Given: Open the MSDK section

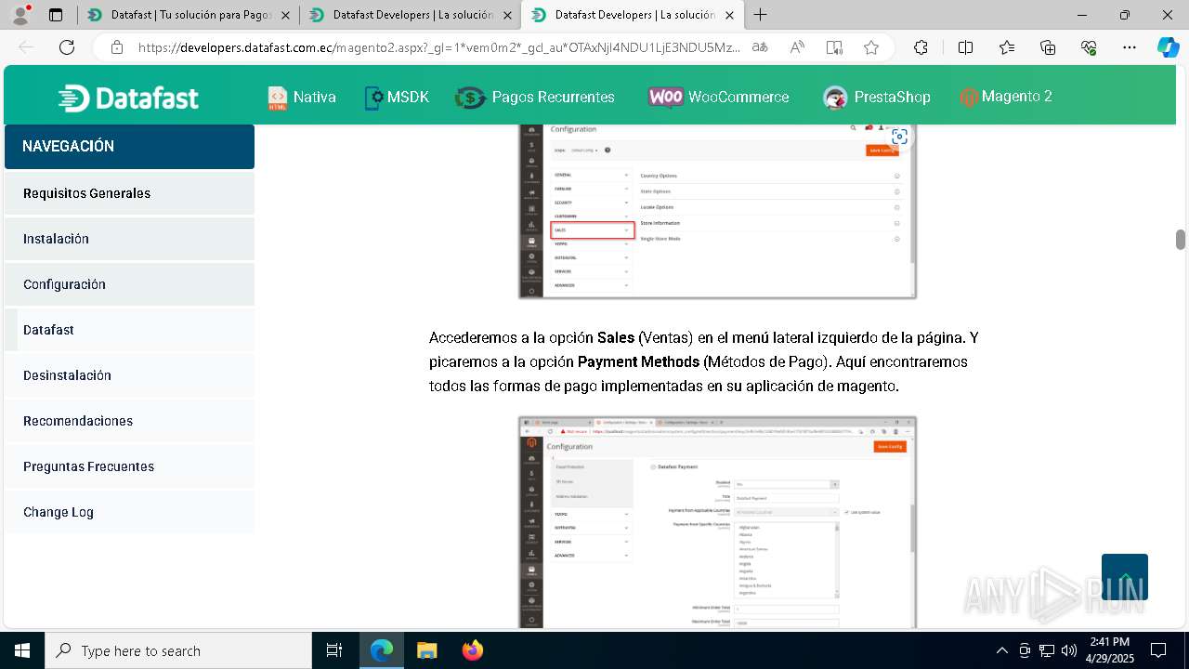Looking at the screenshot, I should click(x=397, y=97).
